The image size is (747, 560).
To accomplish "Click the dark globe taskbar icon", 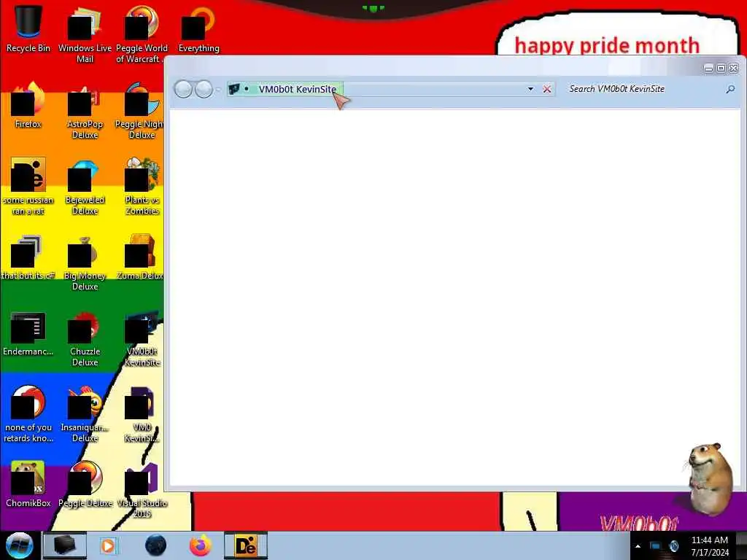I will coord(155,545).
